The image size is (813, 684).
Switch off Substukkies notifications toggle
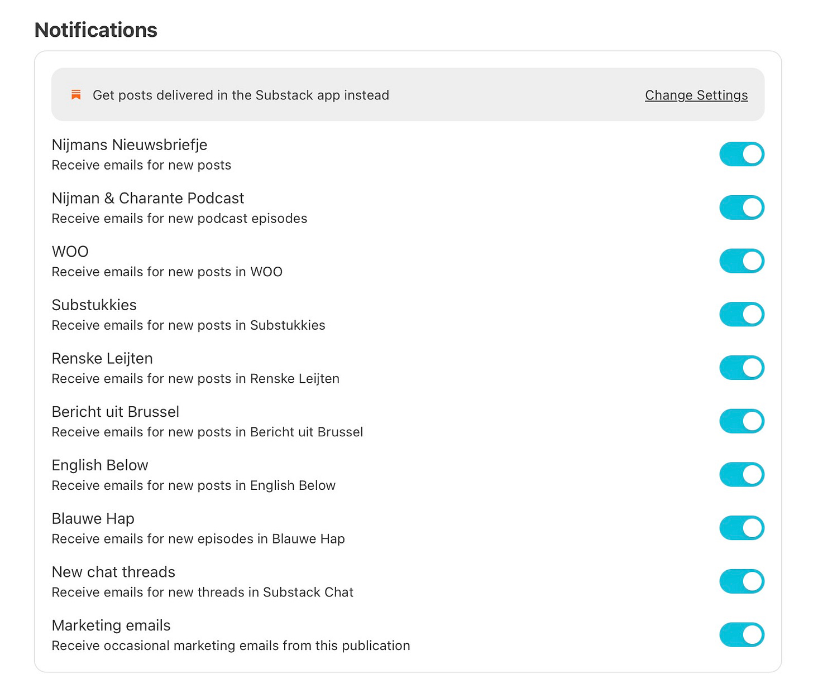click(x=742, y=314)
